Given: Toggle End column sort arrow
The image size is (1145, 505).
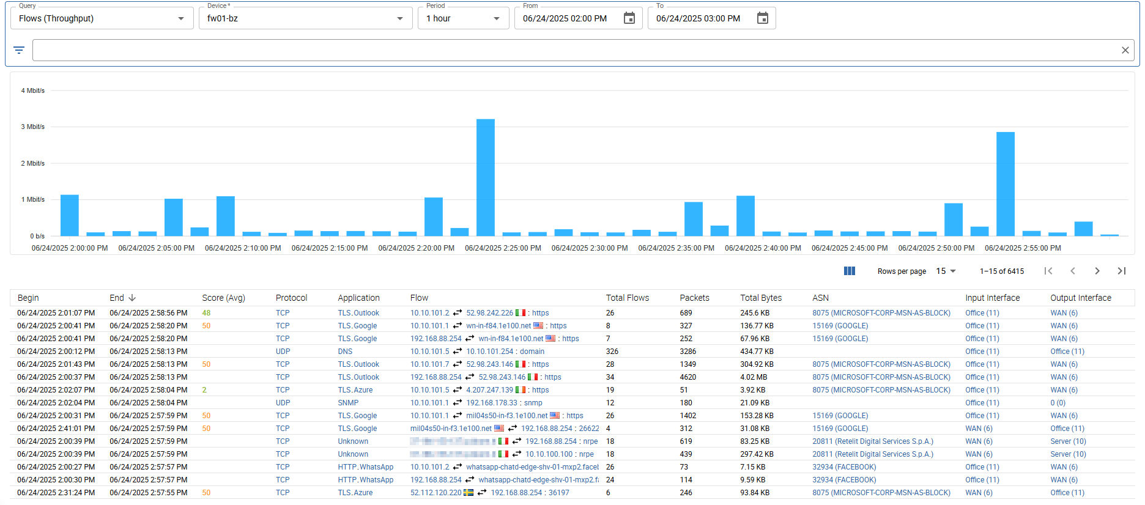Looking at the screenshot, I should [x=132, y=298].
